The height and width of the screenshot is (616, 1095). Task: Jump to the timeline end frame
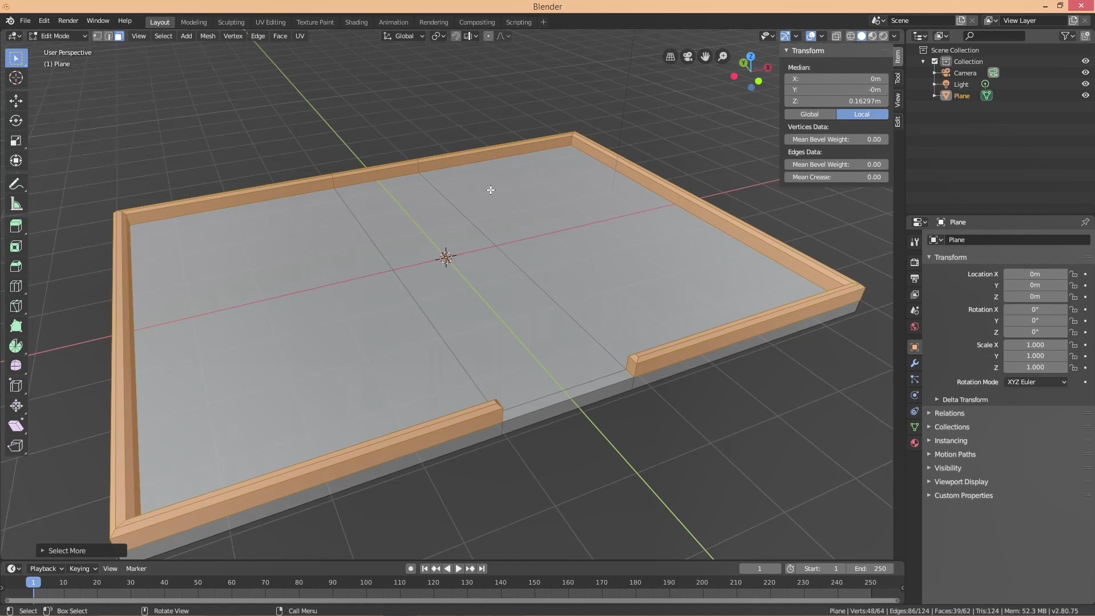pyautogui.click(x=482, y=569)
